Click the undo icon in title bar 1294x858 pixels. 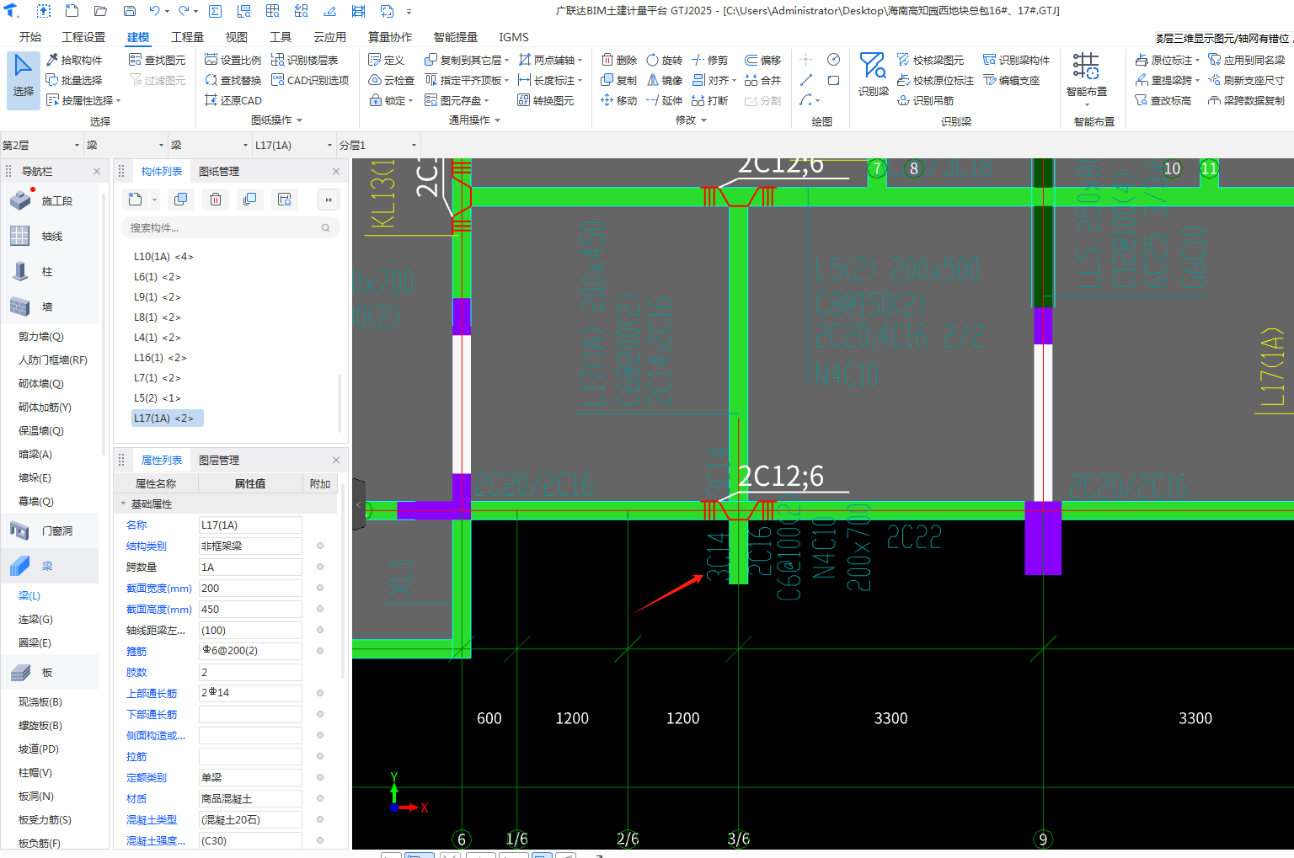pos(155,11)
